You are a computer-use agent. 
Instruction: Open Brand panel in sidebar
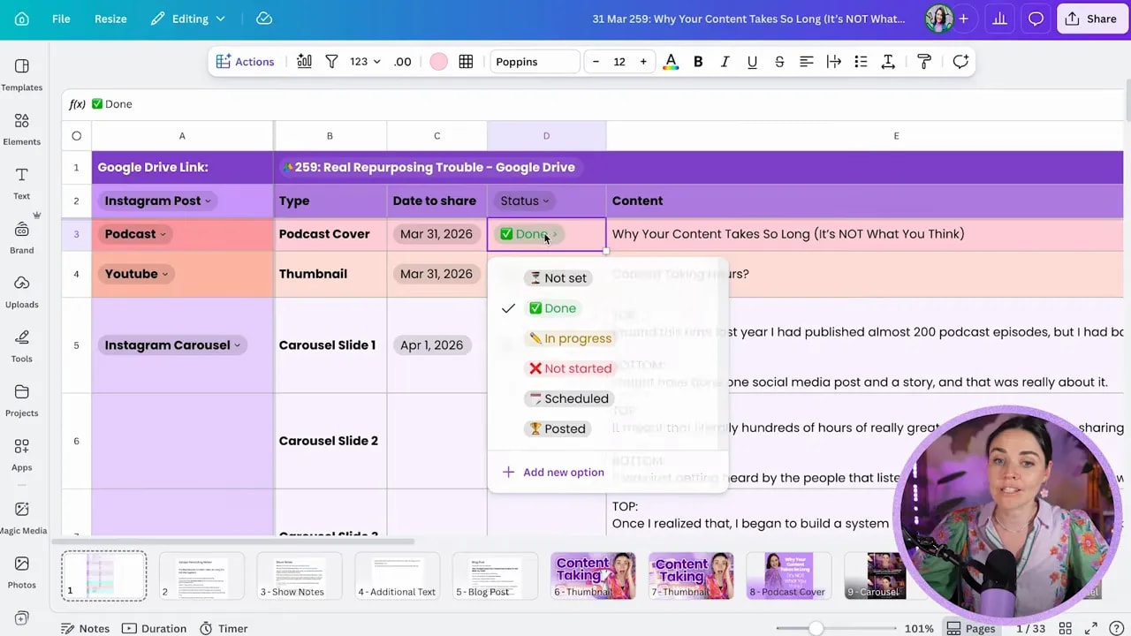[22, 238]
